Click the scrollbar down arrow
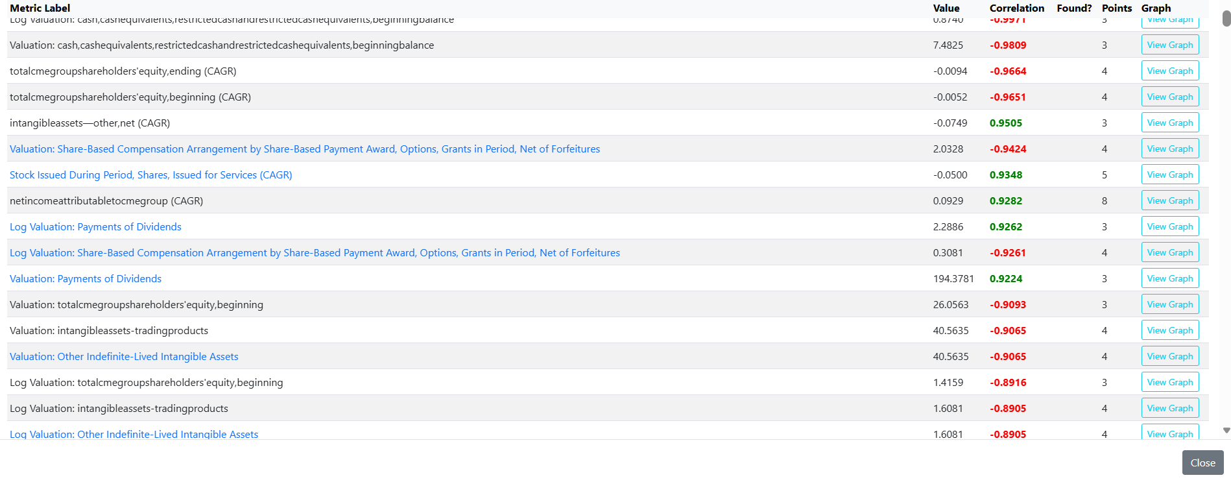Image resolution: width=1231 pixels, height=482 pixels. tap(1226, 430)
